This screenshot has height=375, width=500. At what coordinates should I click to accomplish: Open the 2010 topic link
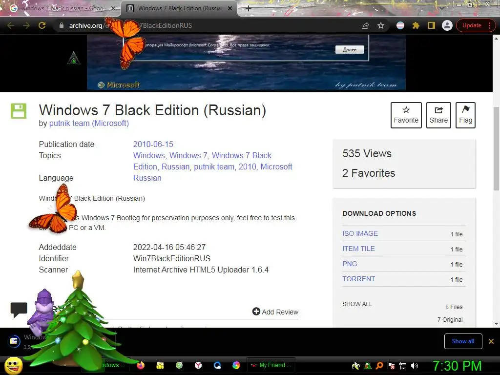tap(247, 167)
